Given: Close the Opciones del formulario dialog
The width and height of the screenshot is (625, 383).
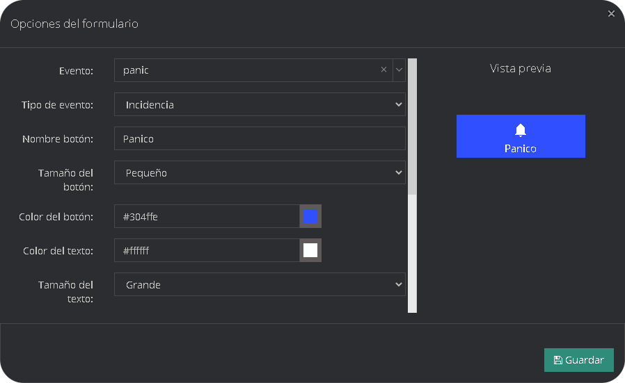Looking at the screenshot, I should (611, 14).
